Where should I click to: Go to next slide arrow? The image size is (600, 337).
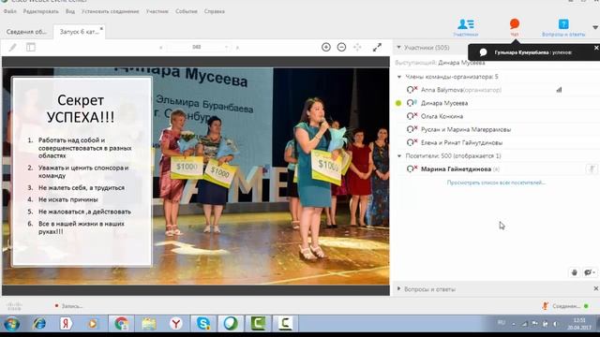(237, 48)
